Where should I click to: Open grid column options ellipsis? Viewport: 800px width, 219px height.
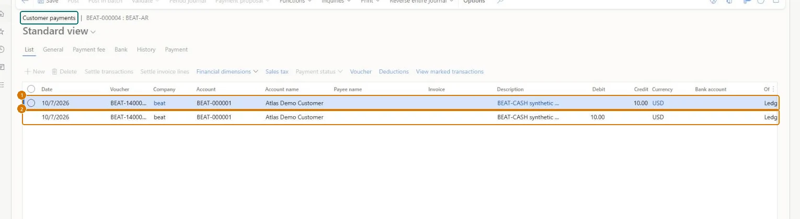tap(773, 89)
